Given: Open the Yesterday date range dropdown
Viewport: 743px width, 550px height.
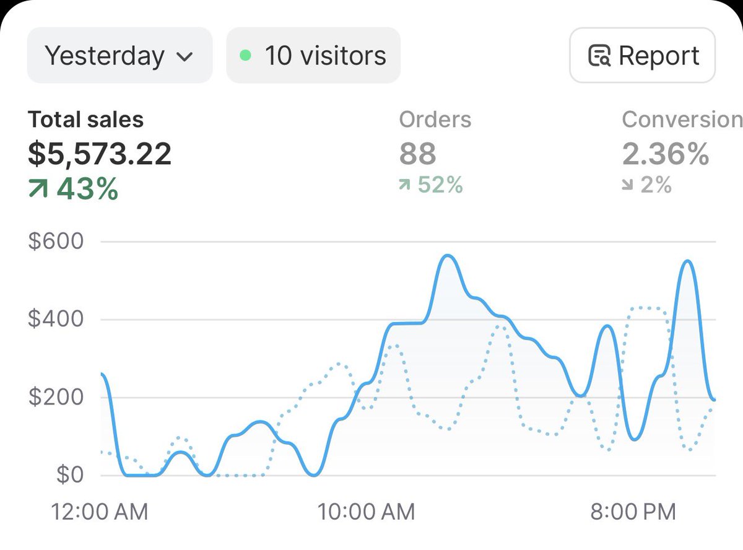Looking at the screenshot, I should 119,56.
